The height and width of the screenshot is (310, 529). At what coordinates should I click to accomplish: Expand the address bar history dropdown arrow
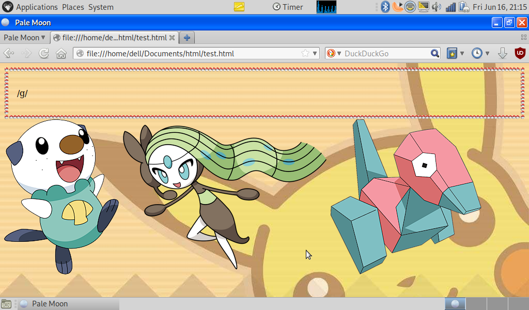315,53
